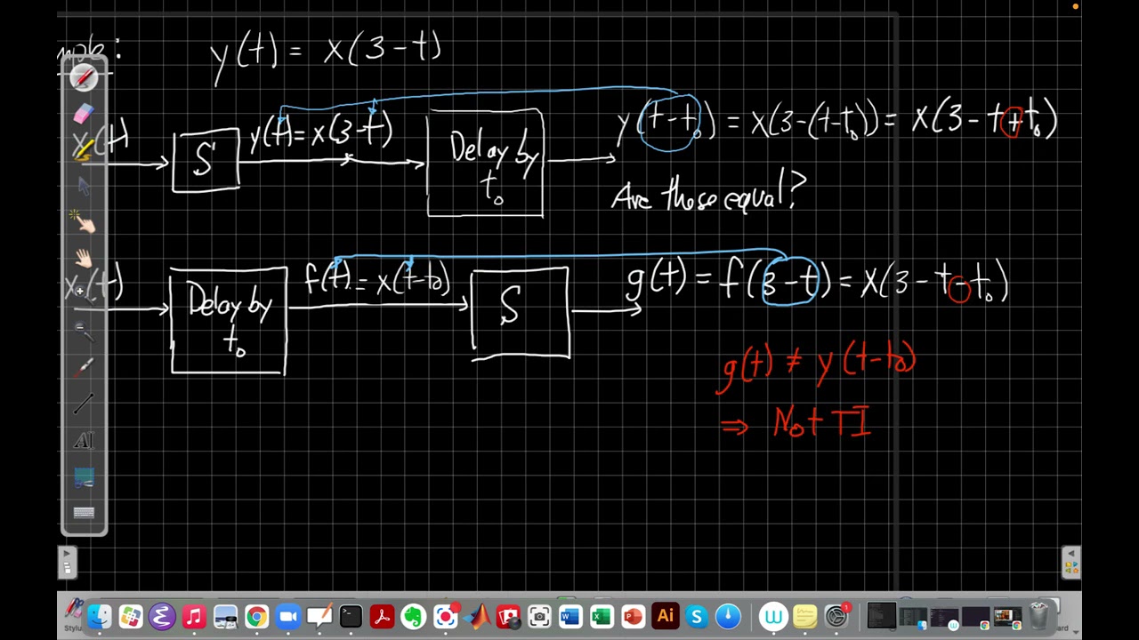The image size is (1139, 640).
Task: Expand the left side panel tab
Action: 67,562
